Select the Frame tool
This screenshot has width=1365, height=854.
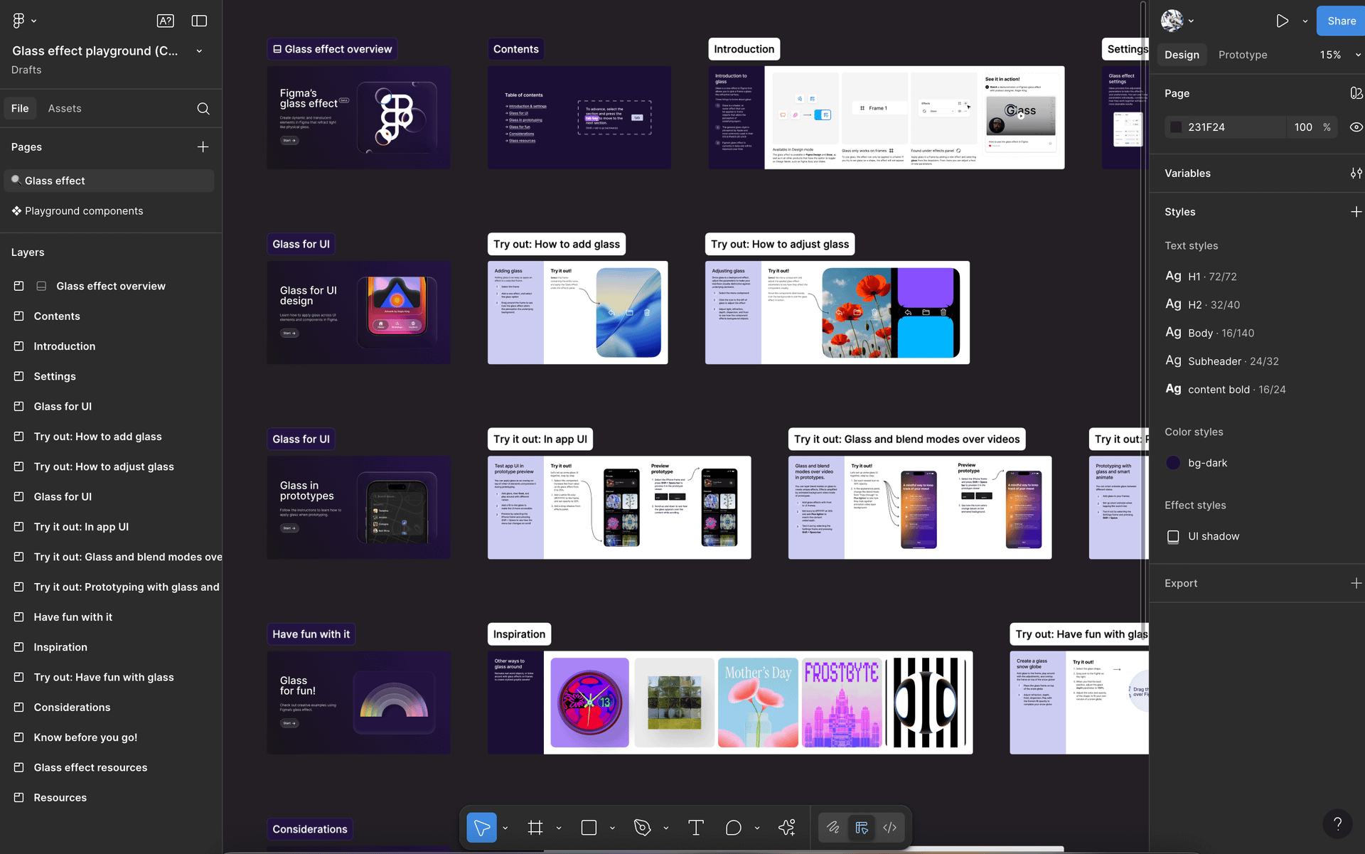tap(535, 828)
